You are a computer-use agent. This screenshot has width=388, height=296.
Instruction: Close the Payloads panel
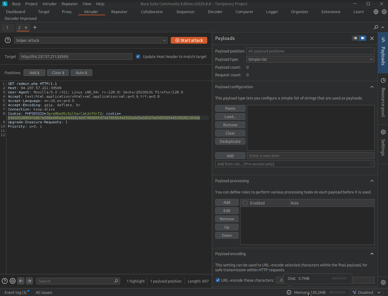(x=372, y=38)
